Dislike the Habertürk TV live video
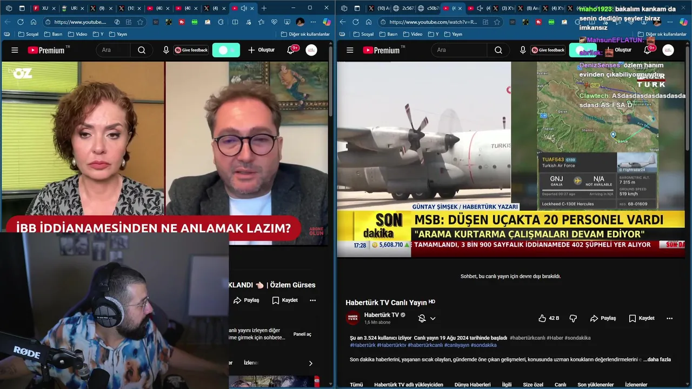Viewport: 692px width, 389px height. [573, 318]
